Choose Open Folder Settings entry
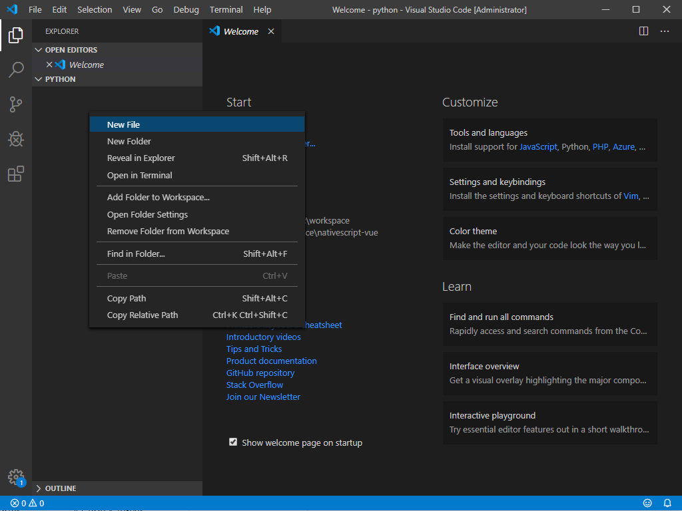 click(197, 215)
